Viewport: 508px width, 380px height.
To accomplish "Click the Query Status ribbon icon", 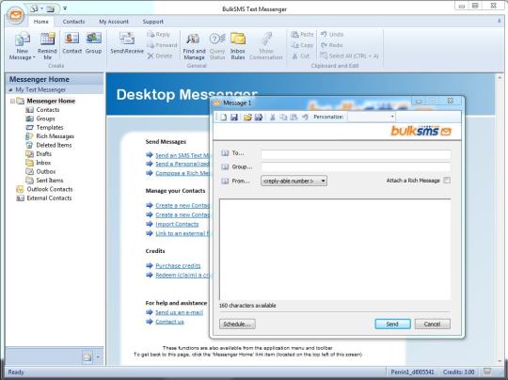I will point(217,46).
